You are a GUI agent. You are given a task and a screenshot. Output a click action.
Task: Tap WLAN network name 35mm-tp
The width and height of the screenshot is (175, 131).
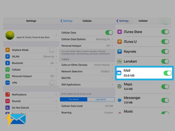point(48,56)
